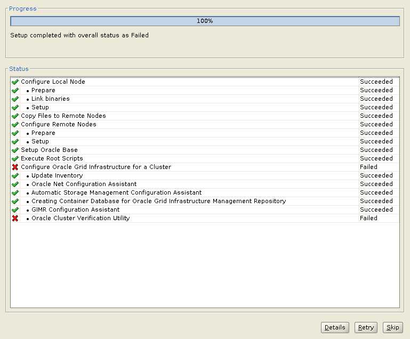Select the Configure Local Node row text

(x=53, y=82)
